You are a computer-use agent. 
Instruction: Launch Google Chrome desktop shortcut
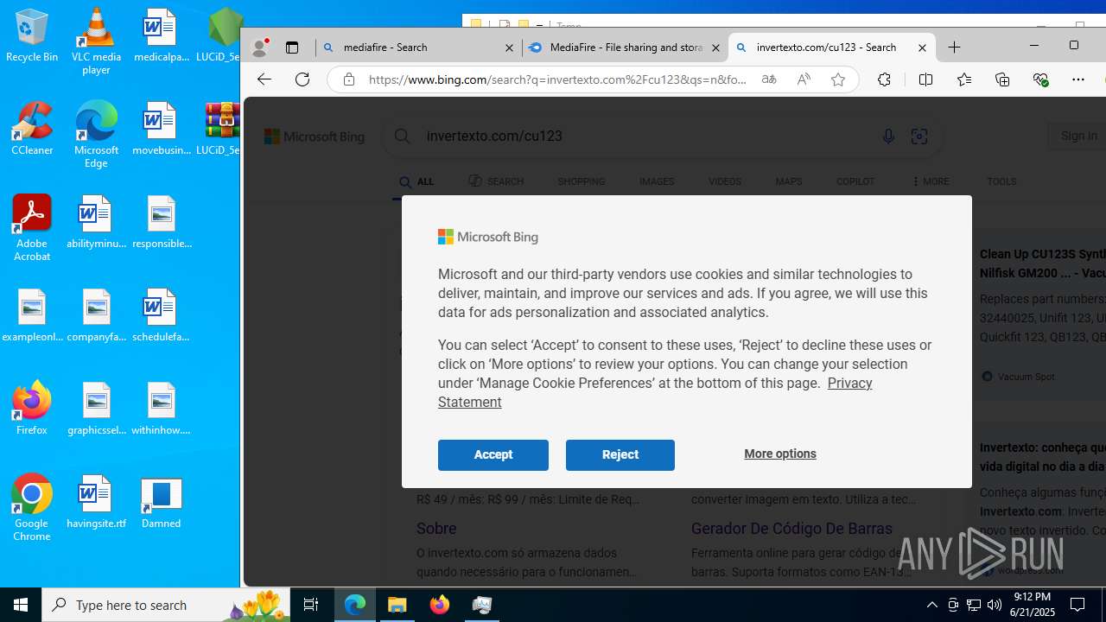[x=32, y=508]
